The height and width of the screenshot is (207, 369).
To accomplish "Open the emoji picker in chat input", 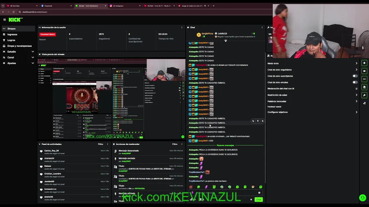I will point(259,193).
